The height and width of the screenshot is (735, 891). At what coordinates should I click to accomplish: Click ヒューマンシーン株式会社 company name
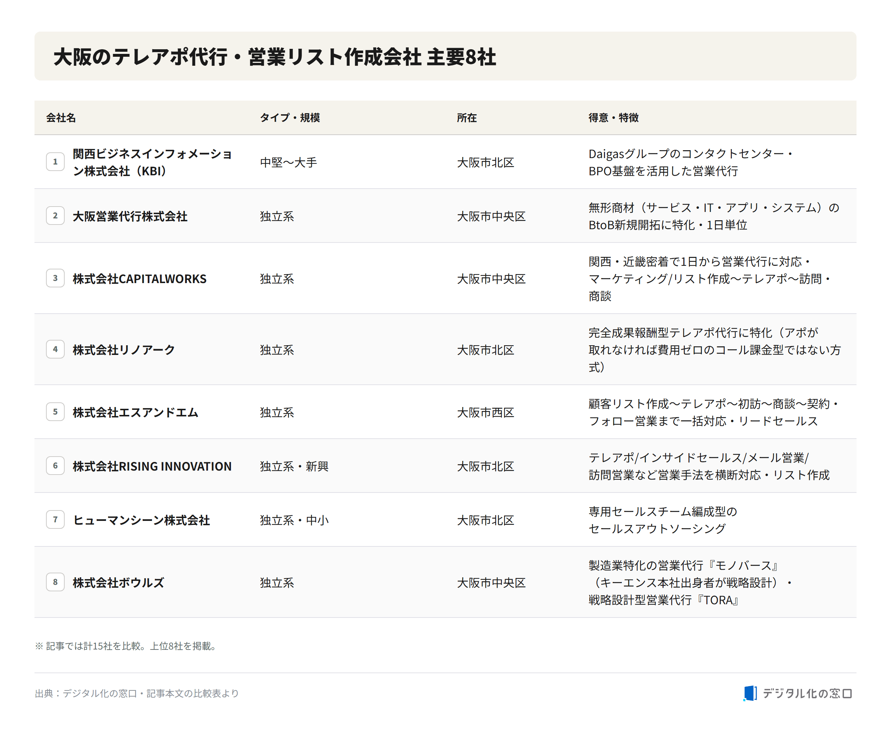(x=141, y=520)
